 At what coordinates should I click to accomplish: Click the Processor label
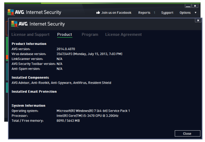20,116
